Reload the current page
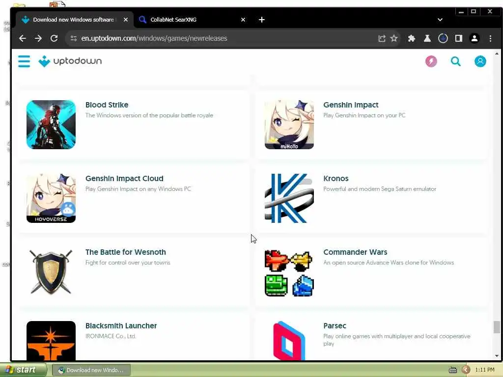This screenshot has width=503, height=377. 54,38
